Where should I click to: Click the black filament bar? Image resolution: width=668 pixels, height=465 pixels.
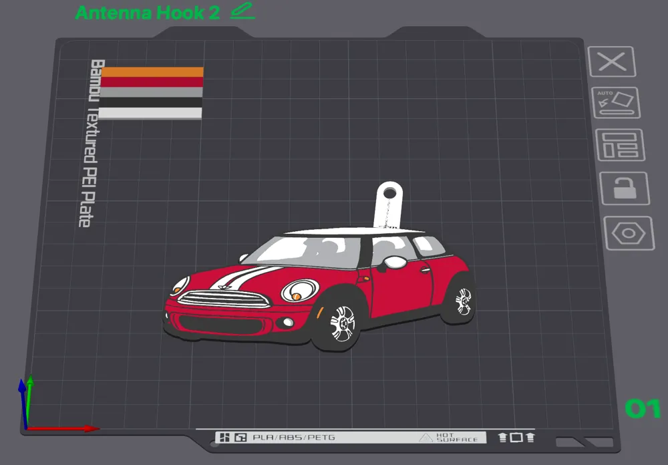151,102
